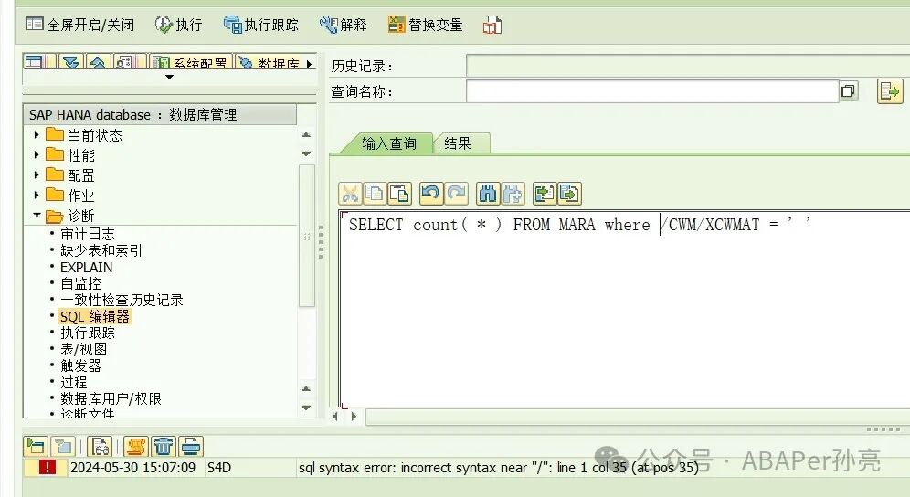The image size is (910, 497).
Task: Click the S4D system entry in message row
Action: [218, 468]
